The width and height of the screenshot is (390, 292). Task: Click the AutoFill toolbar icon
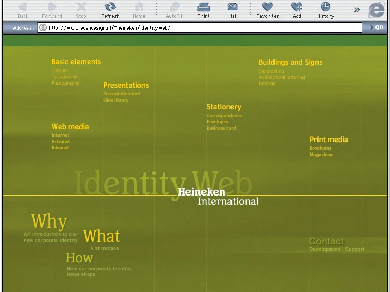[175, 7]
